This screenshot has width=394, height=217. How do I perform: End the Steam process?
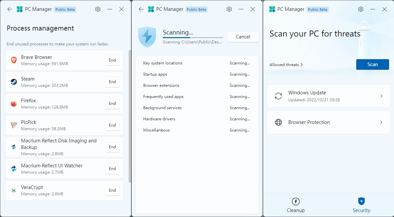tap(112, 82)
